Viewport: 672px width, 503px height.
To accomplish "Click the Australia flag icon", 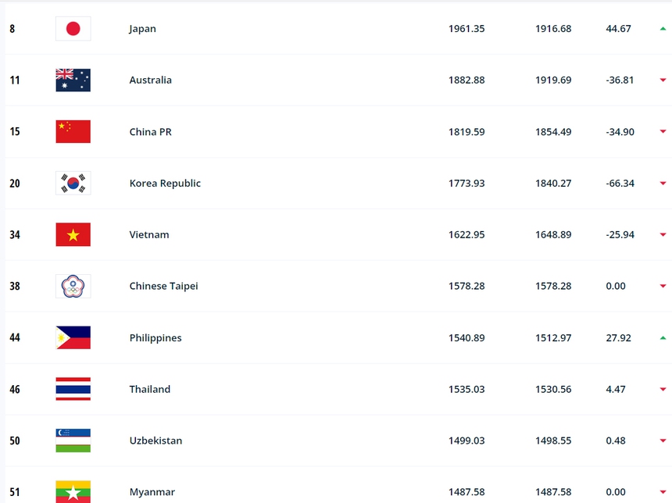I will pyautogui.click(x=73, y=80).
